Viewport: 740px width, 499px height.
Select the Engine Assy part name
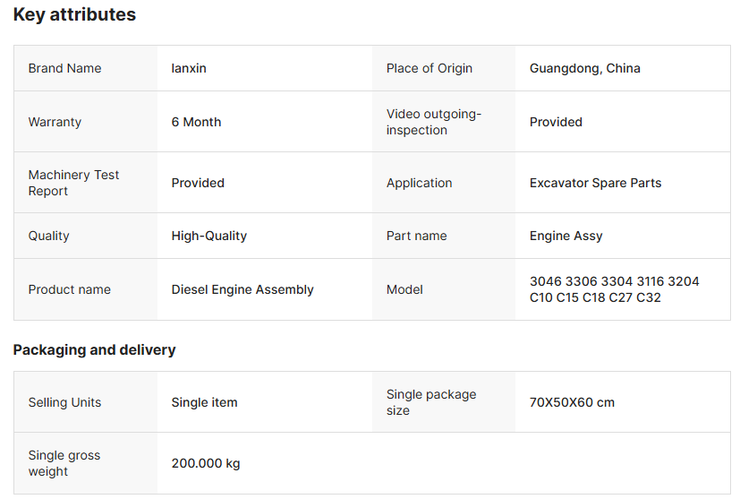pyautogui.click(x=566, y=236)
